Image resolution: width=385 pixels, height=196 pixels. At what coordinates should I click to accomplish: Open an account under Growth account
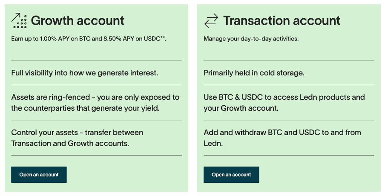coord(39,175)
